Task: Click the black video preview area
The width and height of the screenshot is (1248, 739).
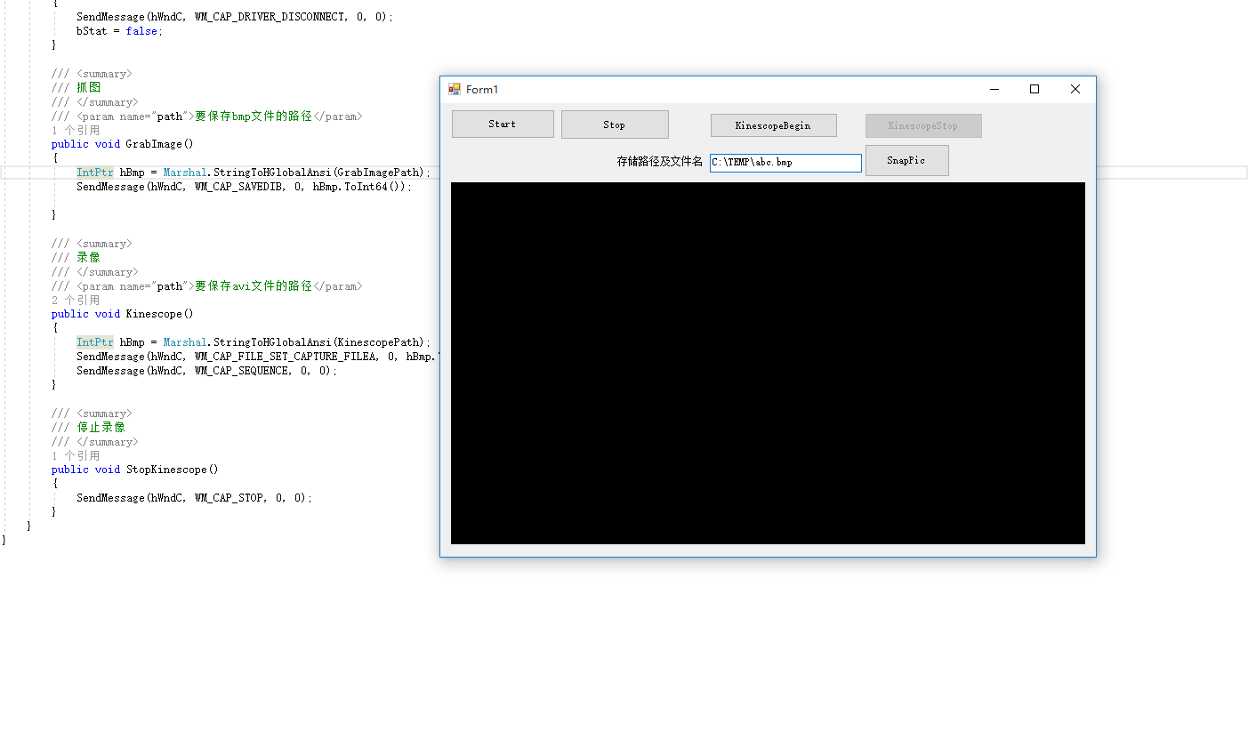Action: [x=768, y=363]
